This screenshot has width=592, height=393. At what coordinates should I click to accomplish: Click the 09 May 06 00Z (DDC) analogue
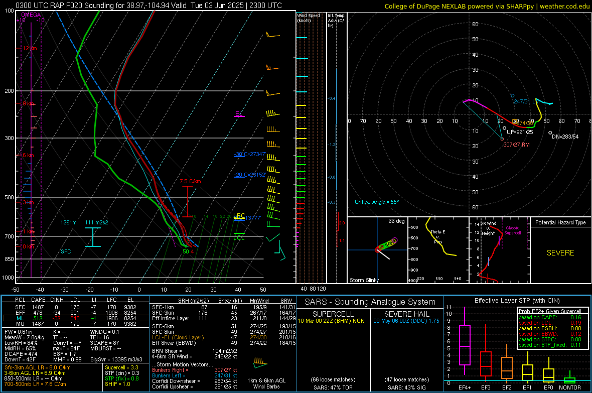[x=406, y=321]
